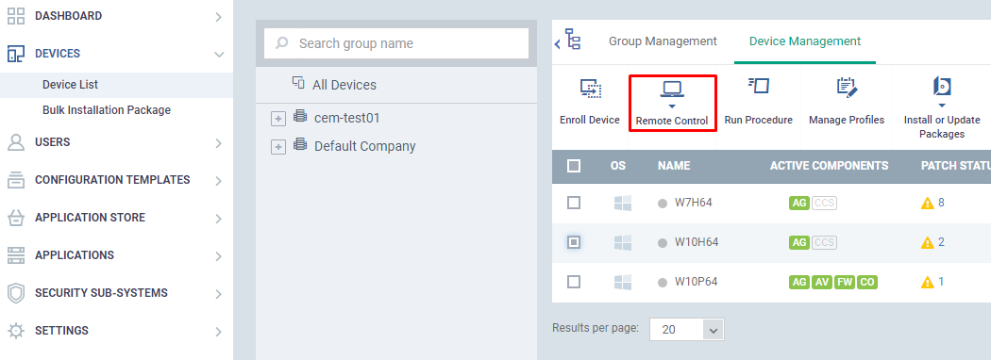Click the Search group name field
This screenshot has height=360, width=991.
(x=396, y=43)
